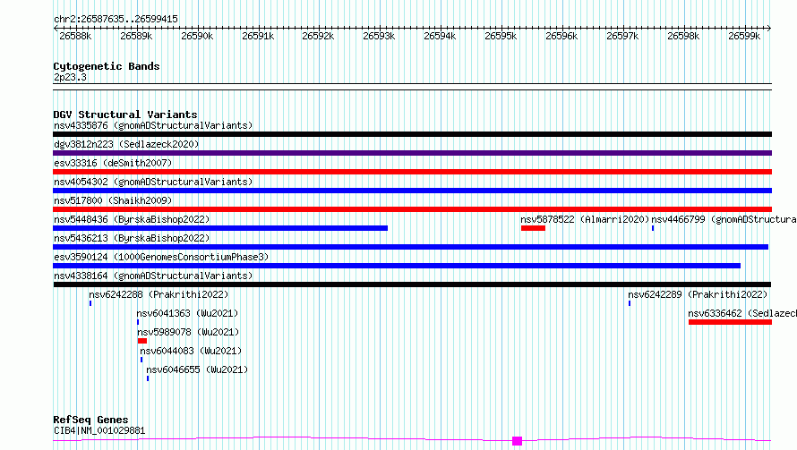This screenshot has width=797, height=450.
Task: Click the esv33316 deSmith2007 red bar
Action: point(412,172)
